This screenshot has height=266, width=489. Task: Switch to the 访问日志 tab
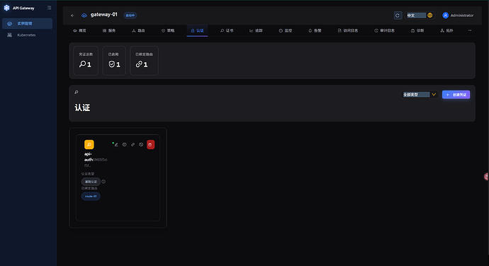(348, 30)
